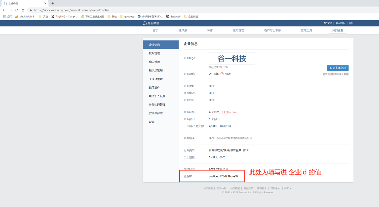
Task: Open the 企业微信 logo in the page header
Action: (151, 23)
